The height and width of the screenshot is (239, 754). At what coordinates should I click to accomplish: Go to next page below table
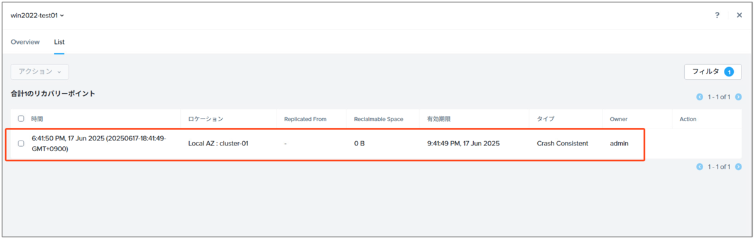pos(738,167)
